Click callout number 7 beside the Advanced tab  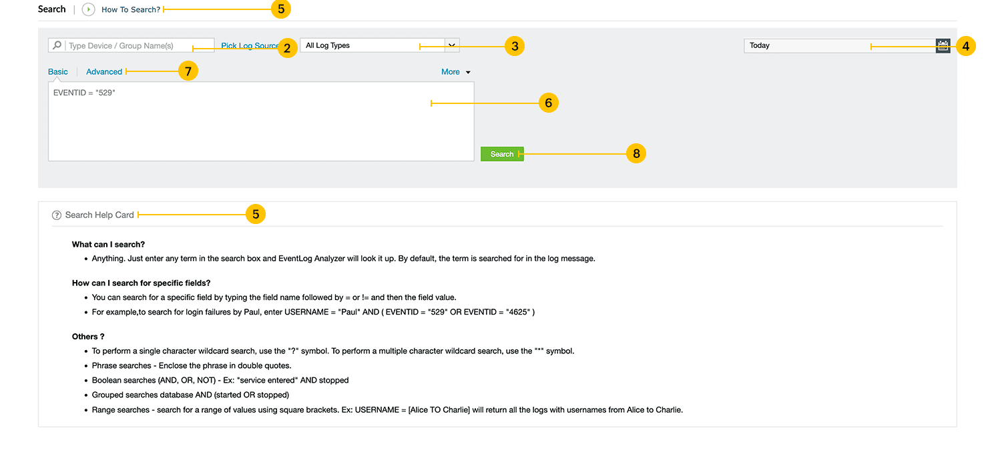(x=188, y=70)
